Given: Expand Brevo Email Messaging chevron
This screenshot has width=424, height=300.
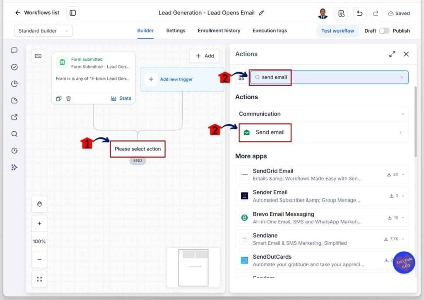Looking at the screenshot, I should pos(403,218).
